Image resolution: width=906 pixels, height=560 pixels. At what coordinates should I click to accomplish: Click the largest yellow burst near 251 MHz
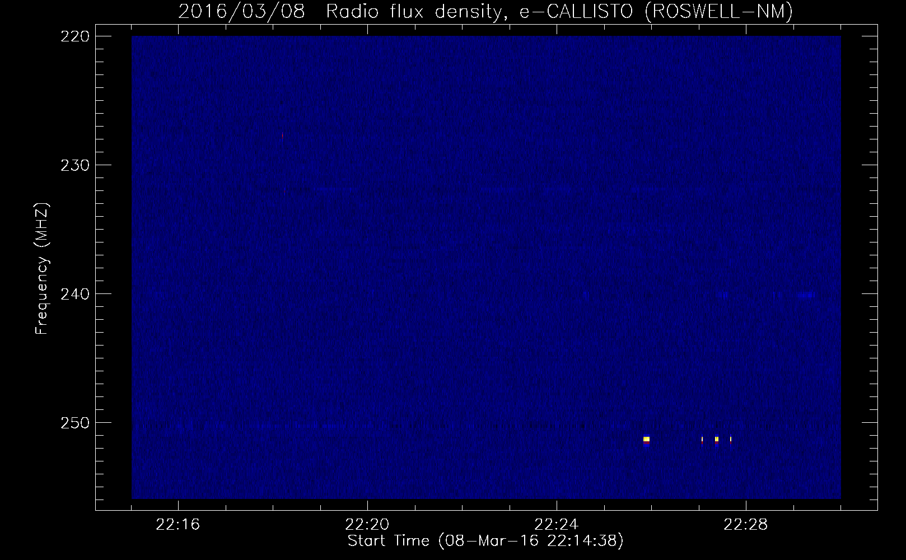coord(646,440)
